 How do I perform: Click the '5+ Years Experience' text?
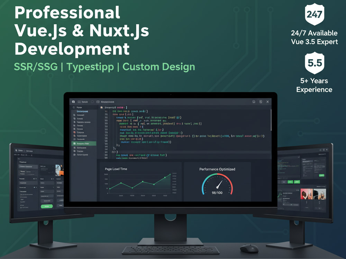pyautogui.click(x=314, y=85)
